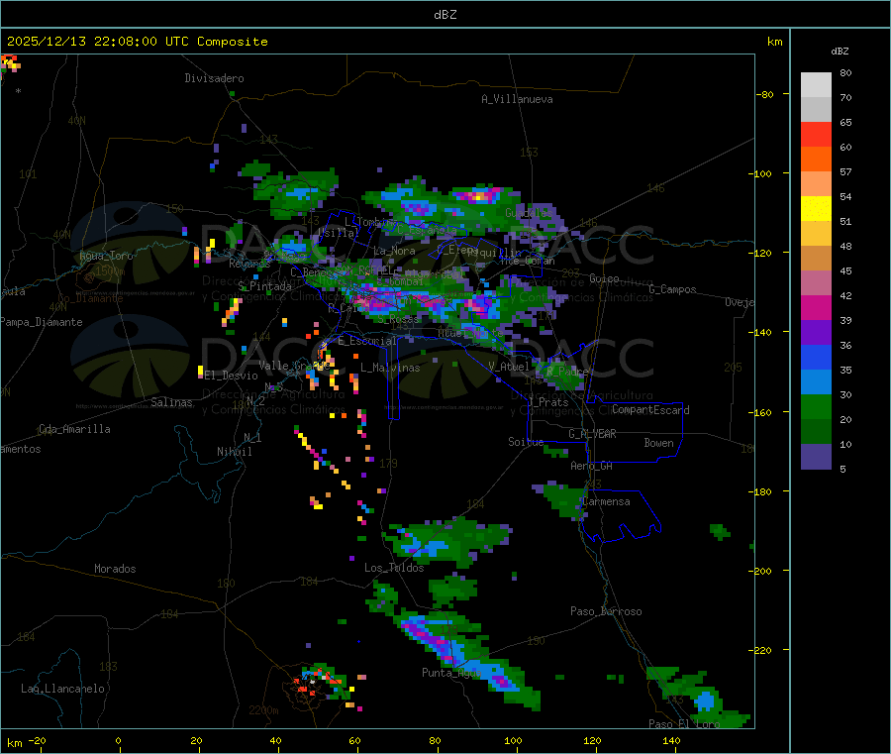
Task: Pick the yellow 51 dBZ legend color
Action: point(816,209)
